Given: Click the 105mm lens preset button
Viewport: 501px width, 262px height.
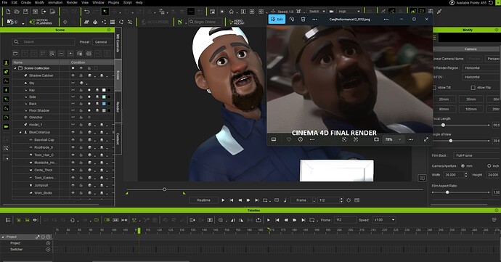Looking at the screenshot, I should pyautogui.click(x=471, y=110).
